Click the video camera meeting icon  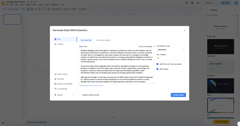pyautogui.click(x=198, y=3)
